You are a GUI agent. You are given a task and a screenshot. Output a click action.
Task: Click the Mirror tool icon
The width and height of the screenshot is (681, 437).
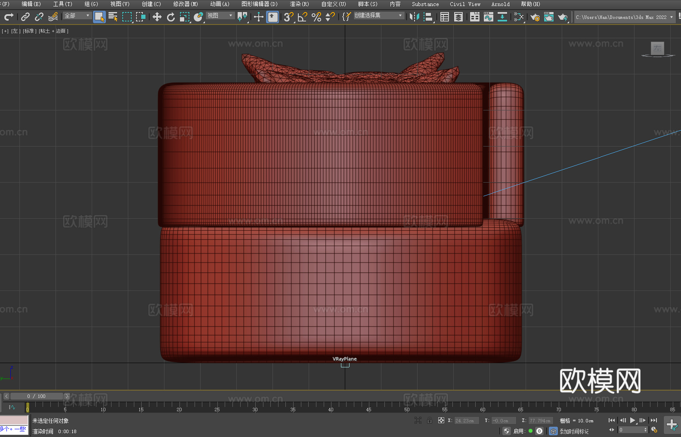coord(414,17)
